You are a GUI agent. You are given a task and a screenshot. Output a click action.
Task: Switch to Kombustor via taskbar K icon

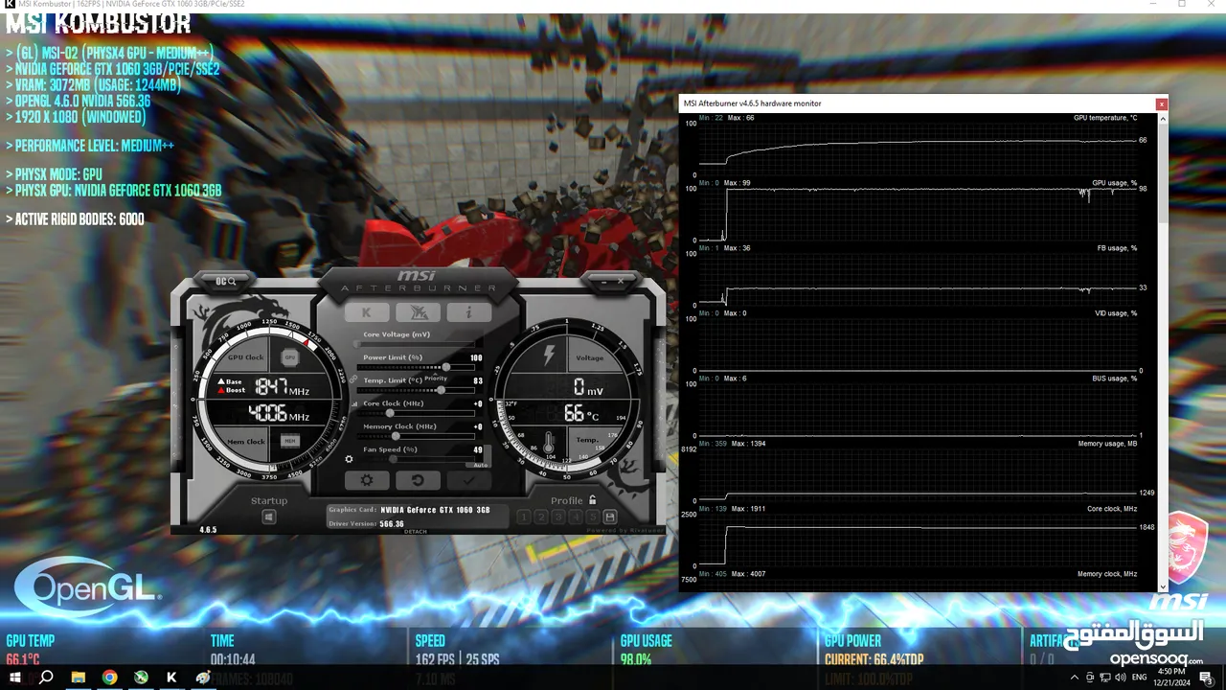pyautogui.click(x=171, y=678)
